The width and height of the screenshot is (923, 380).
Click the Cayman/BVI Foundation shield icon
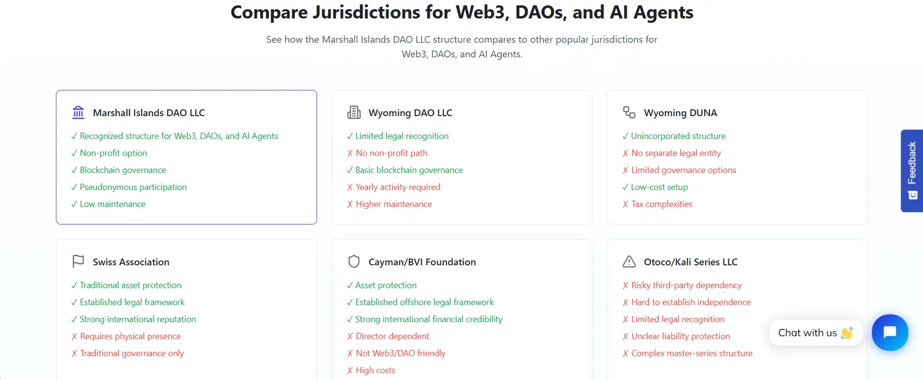coord(354,262)
